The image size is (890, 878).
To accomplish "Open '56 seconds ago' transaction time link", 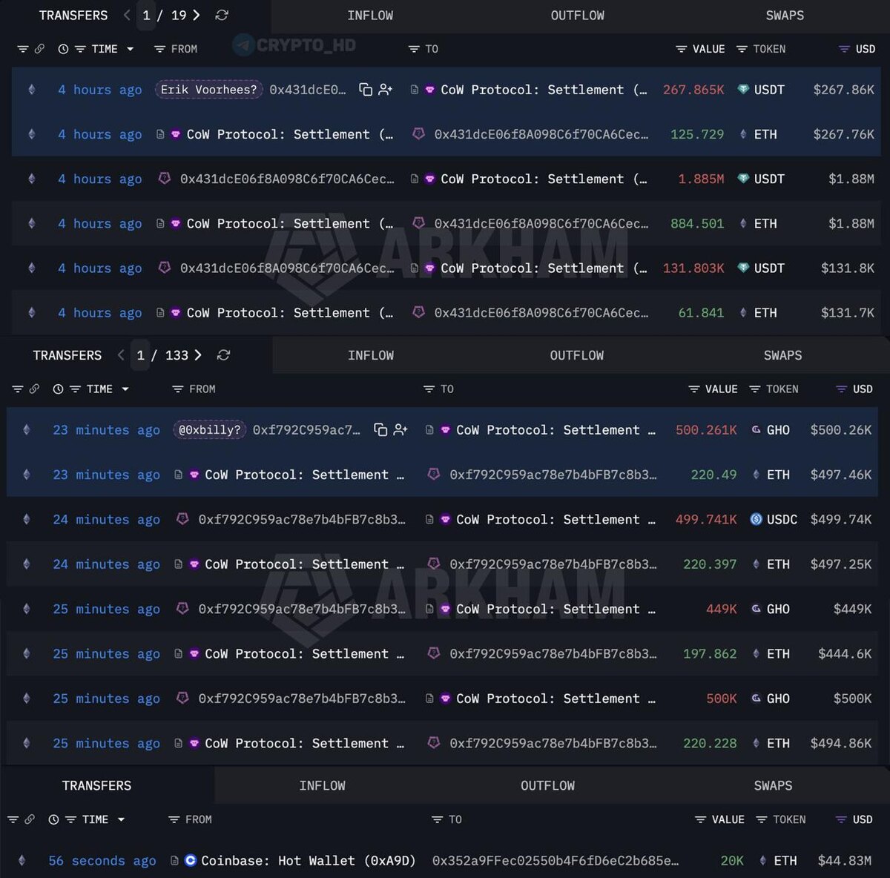I will coord(102,861).
